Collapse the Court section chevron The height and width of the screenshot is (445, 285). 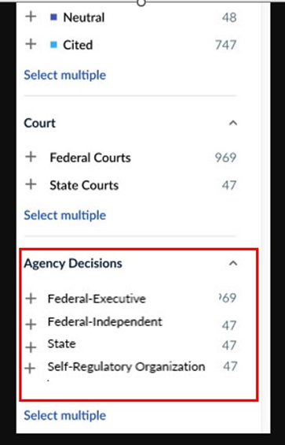point(233,123)
